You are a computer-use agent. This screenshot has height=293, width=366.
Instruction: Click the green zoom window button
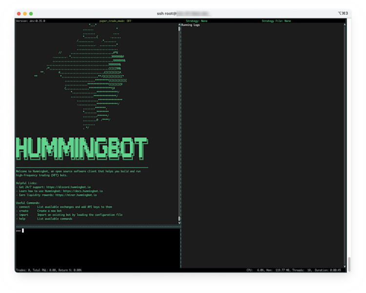[x=31, y=14]
